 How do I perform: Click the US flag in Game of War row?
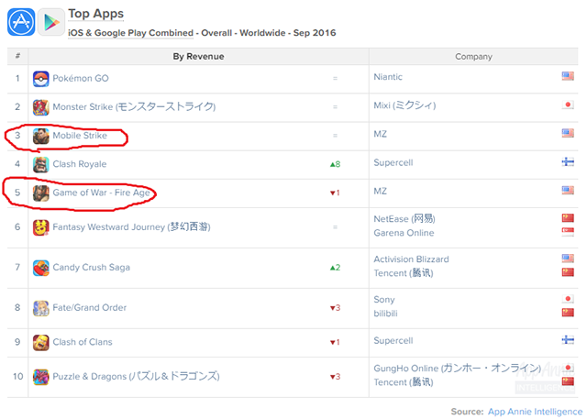tap(568, 190)
